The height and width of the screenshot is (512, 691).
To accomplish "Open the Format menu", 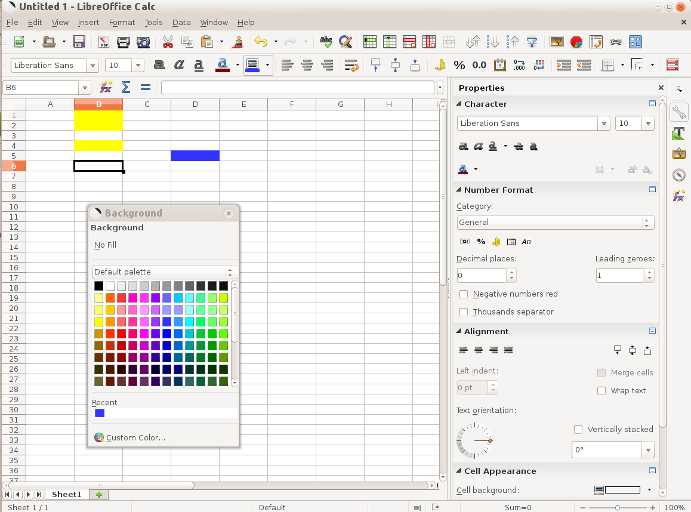I will point(122,23).
